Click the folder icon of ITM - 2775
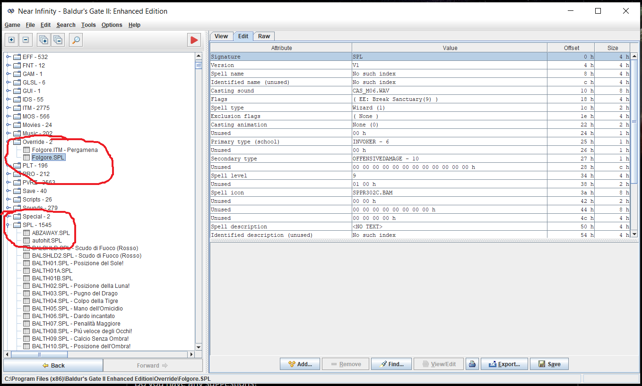 [x=17, y=108]
